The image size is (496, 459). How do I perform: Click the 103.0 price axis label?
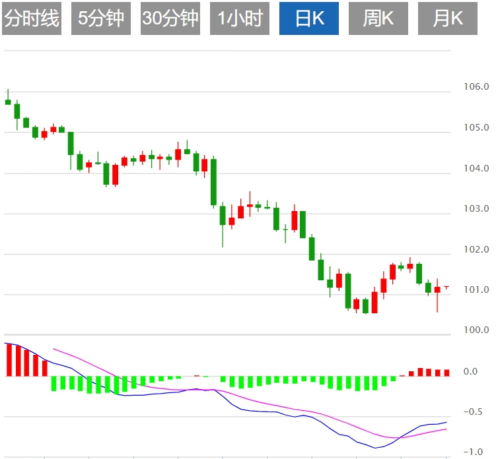click(477, 209)
